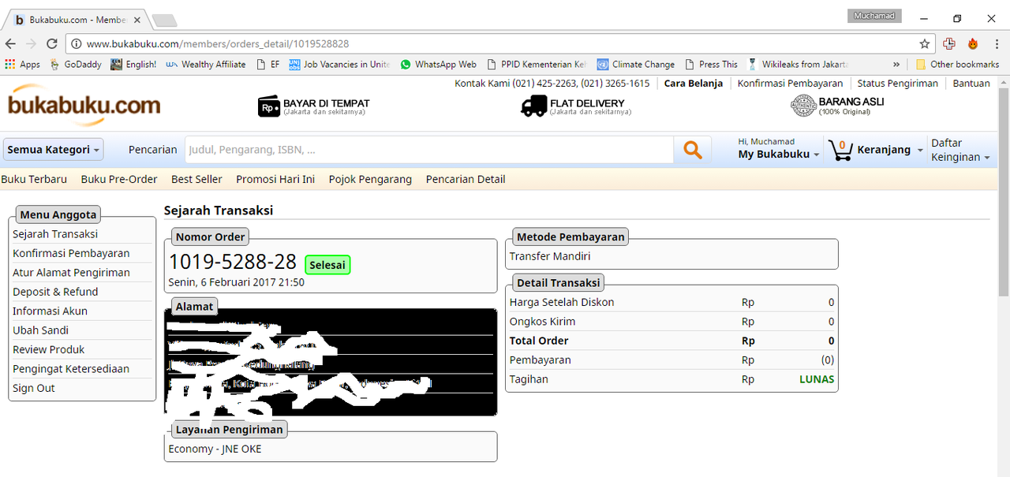This screenshot has height=477, width=1010.
Task: Click the LUNAS billing status text
Action: 817,379
